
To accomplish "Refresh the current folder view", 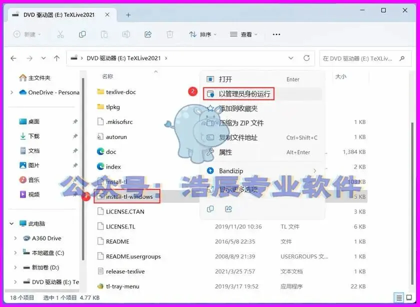I will 306,58.
